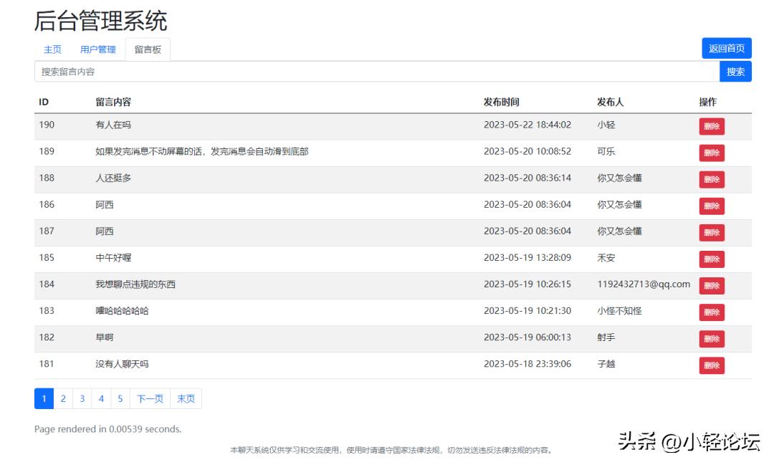The width and height of the screenshot is (774, 465).
Task: Go to page 3 of messages
Action: [82, 398]
